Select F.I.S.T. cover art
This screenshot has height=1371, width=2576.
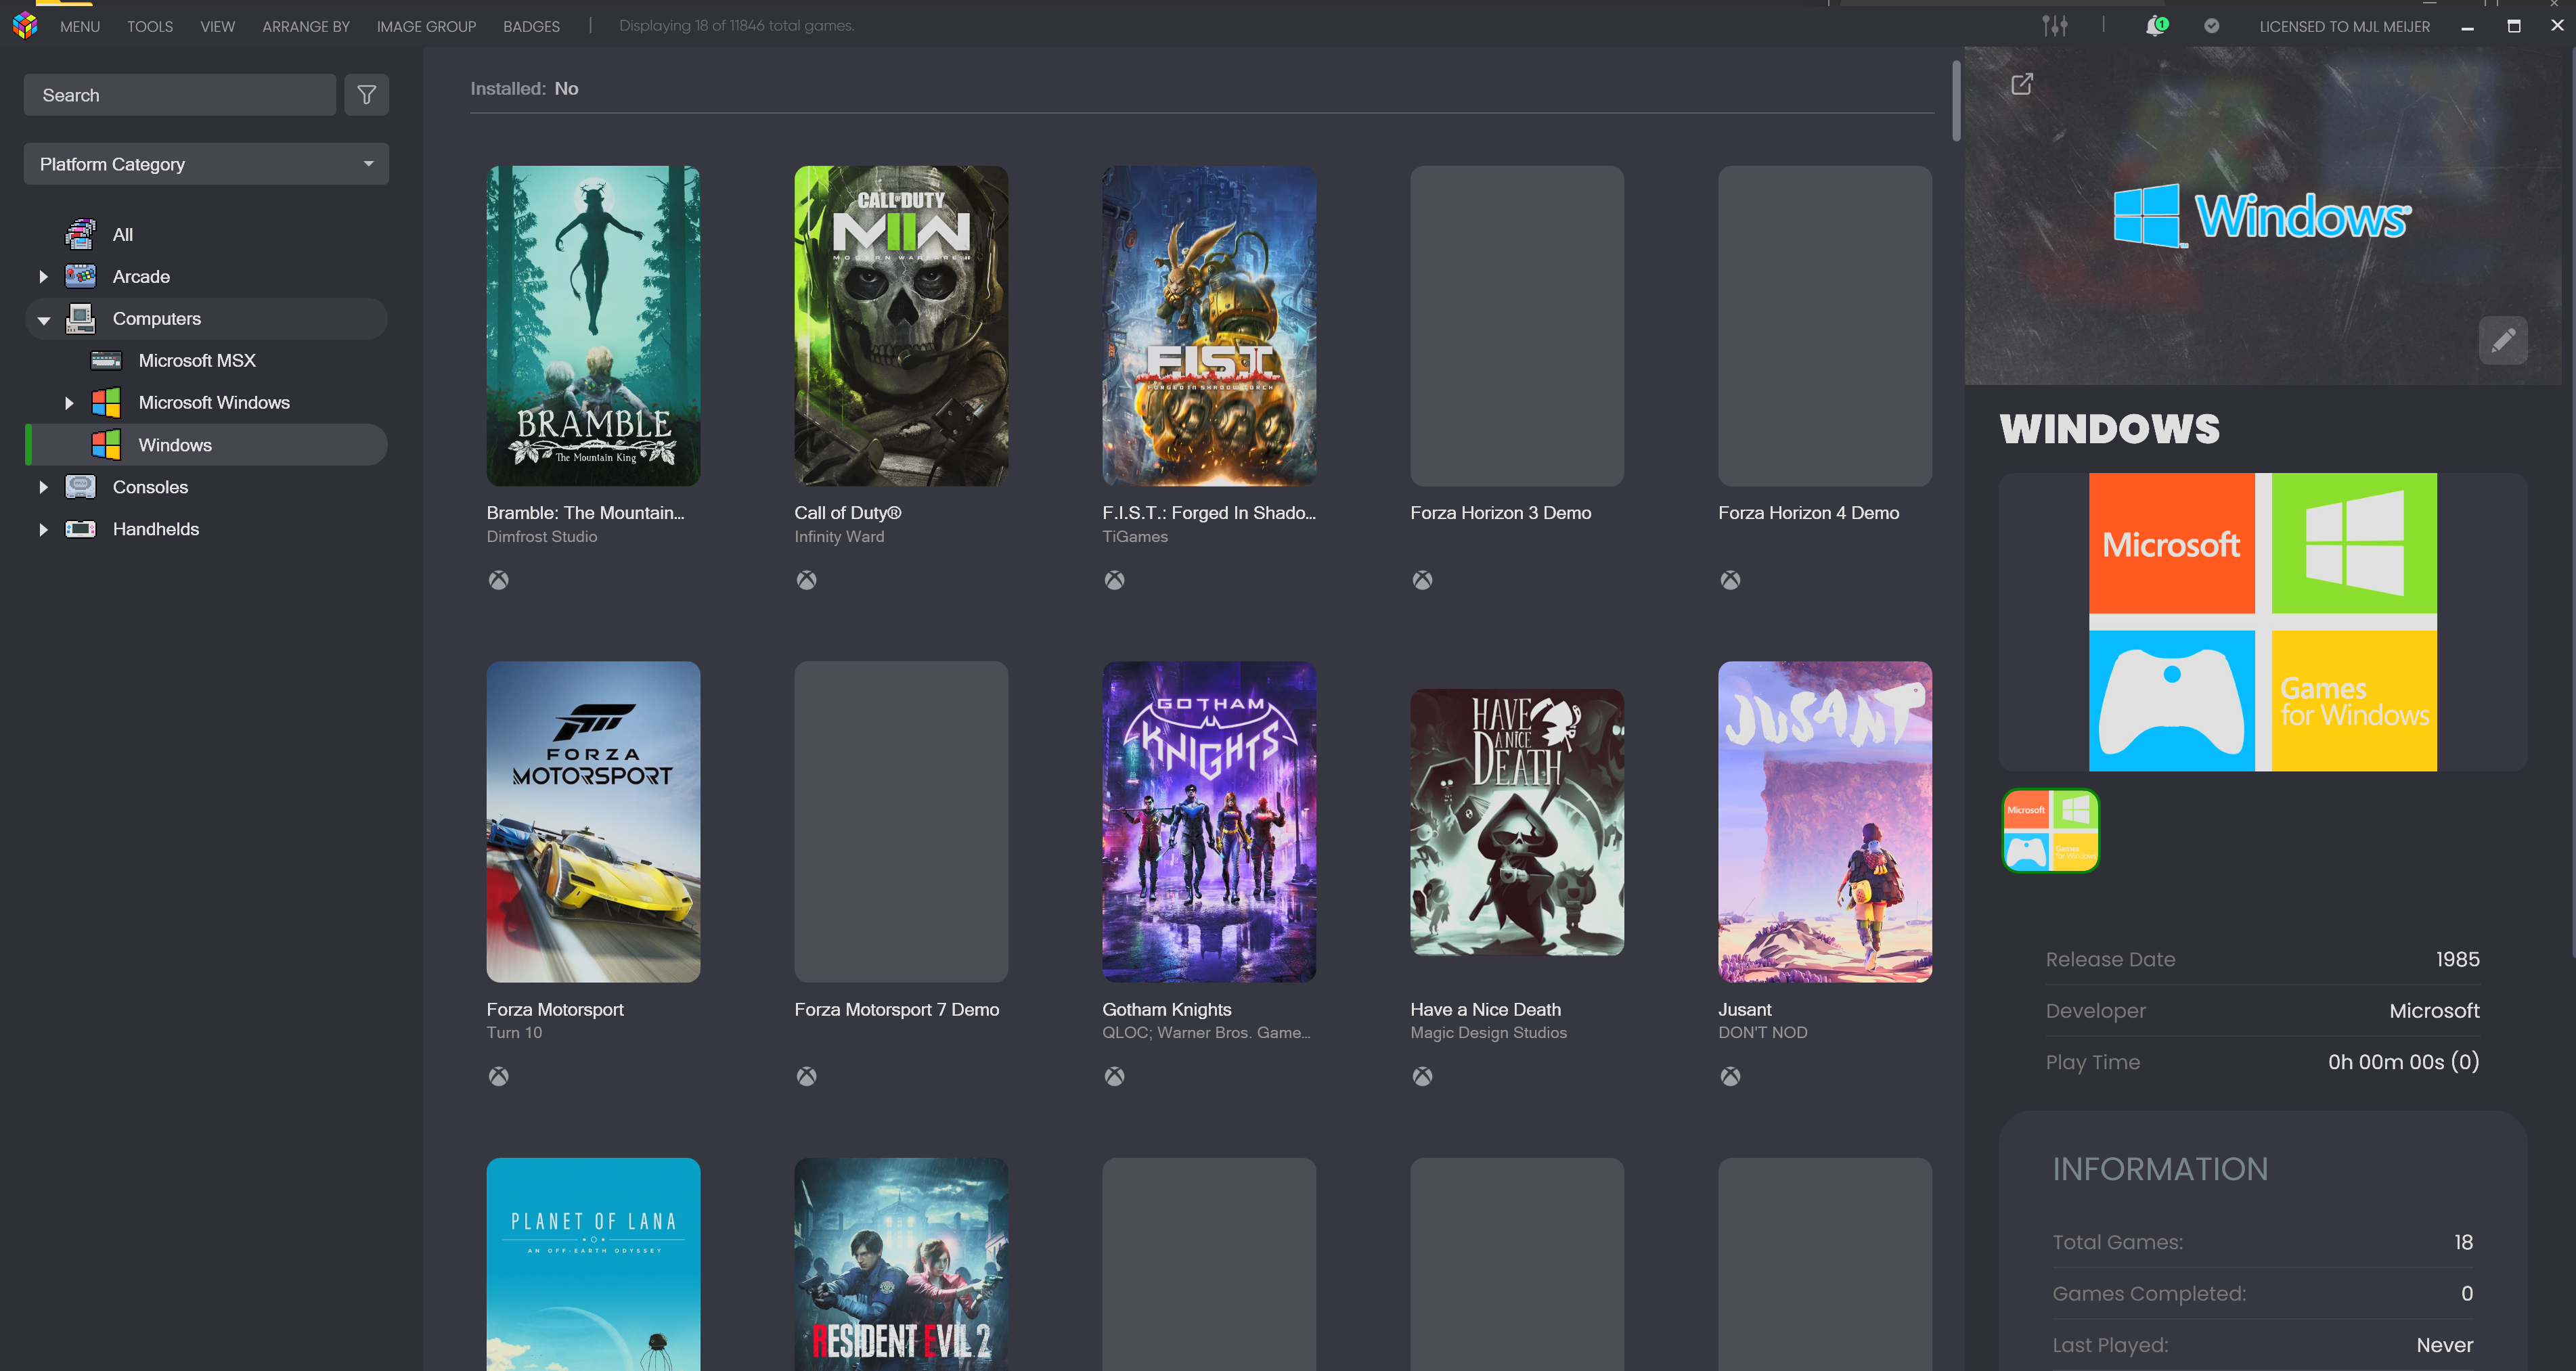tap(1209, 326)
